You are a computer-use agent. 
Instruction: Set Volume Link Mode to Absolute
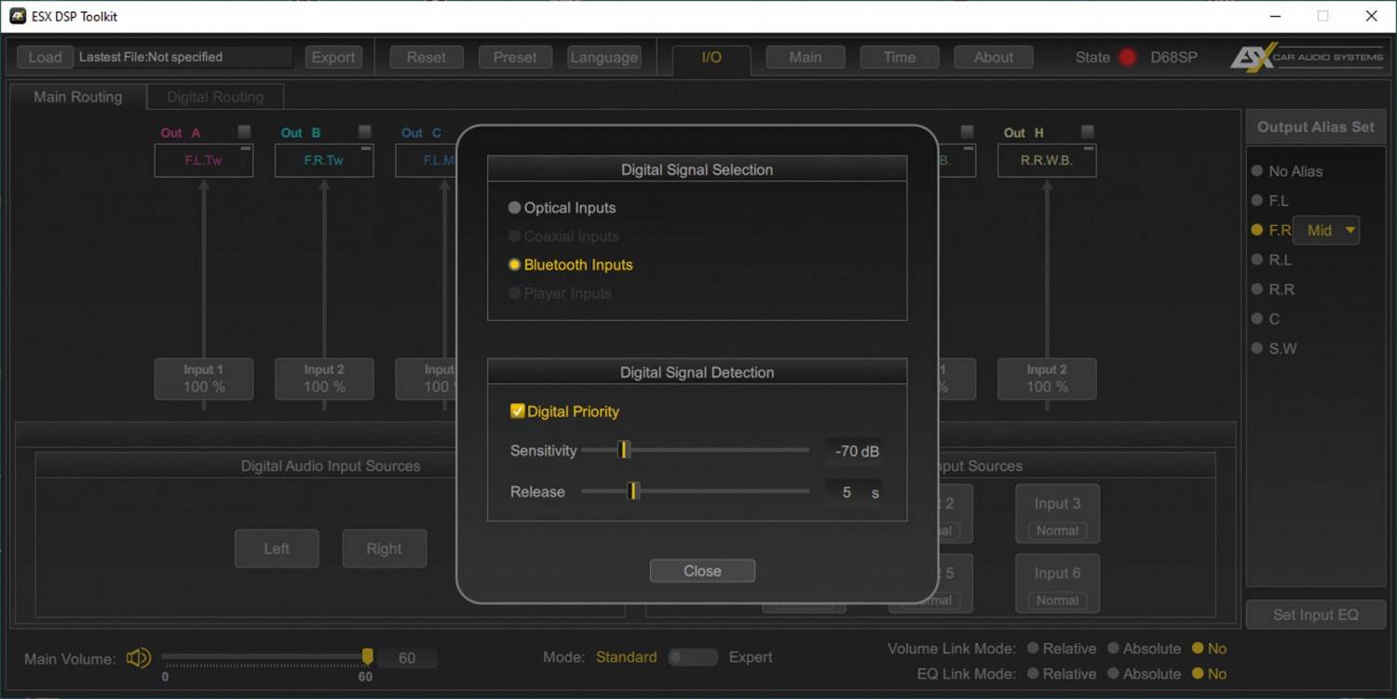pos(1144,649)
